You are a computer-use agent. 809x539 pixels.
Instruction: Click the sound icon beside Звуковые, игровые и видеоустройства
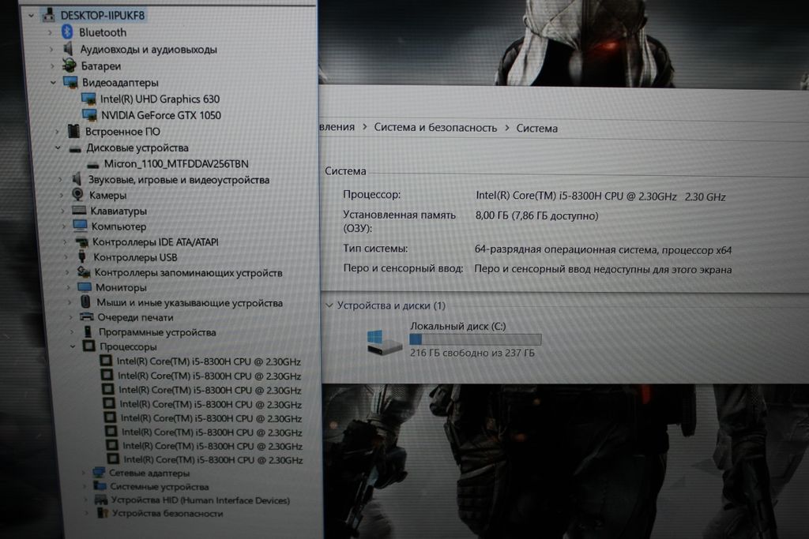(x=77, y=179)
